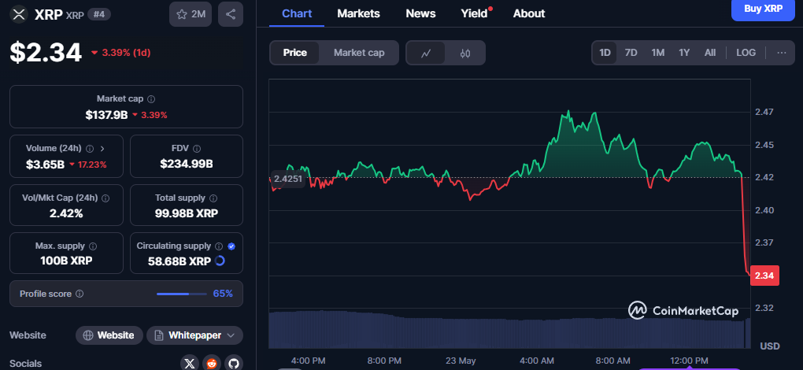The height and width of the screenshot is (370, 803).
Task: Open the share icon button
Action: [231, 14]
